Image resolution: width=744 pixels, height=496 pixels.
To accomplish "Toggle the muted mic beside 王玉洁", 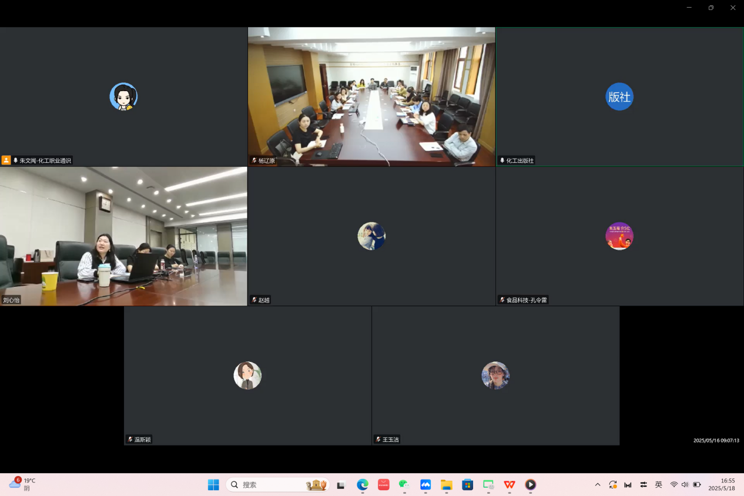I will 378,440.
